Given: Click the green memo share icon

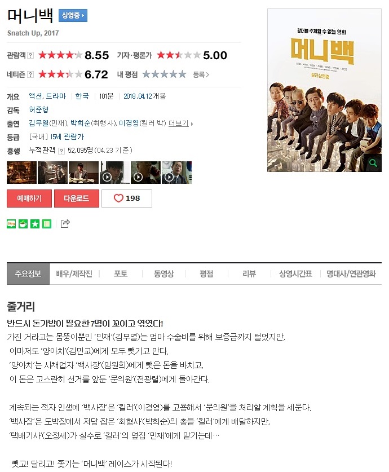Looking at the screenshot, I should [47, 224].
